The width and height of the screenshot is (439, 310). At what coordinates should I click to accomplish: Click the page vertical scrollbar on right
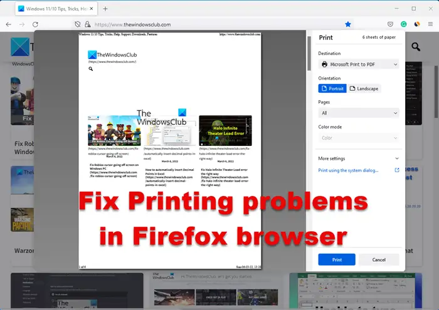436,92
